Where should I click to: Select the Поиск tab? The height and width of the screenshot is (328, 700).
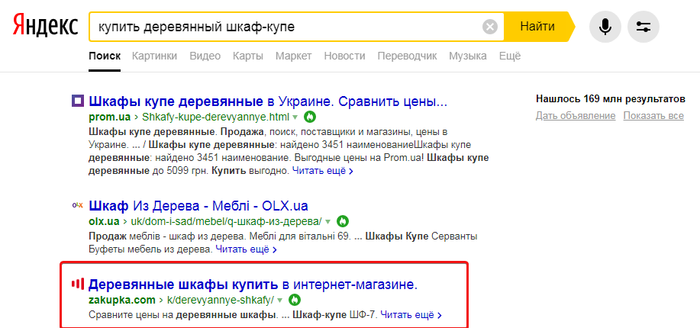pos(105,56)
